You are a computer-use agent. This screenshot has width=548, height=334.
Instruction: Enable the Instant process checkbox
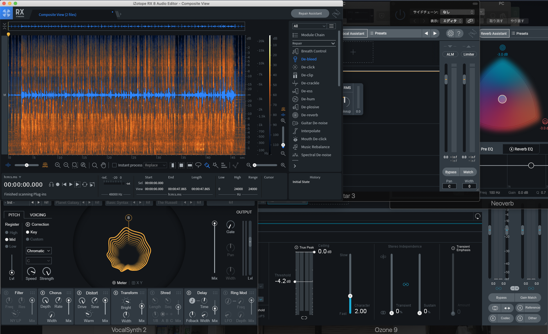pyautogui.click(x=114, y=165)
